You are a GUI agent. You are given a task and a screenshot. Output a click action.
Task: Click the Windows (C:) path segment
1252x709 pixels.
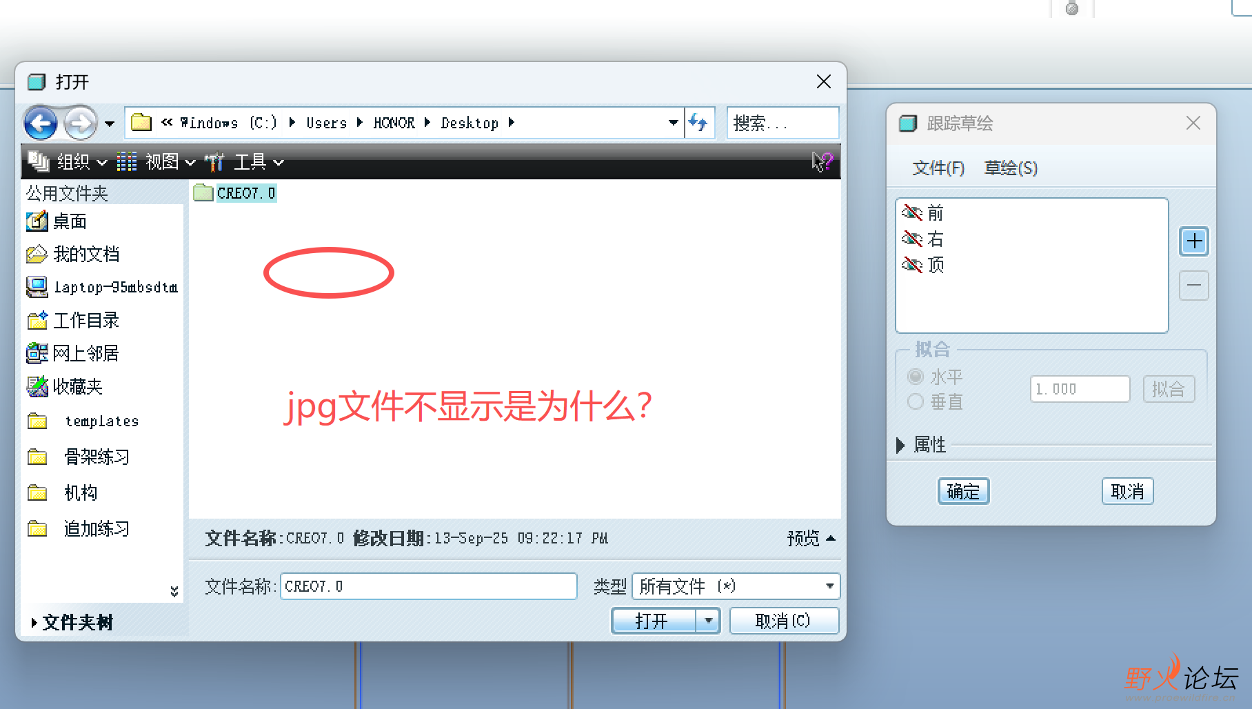tap(229, 123)
